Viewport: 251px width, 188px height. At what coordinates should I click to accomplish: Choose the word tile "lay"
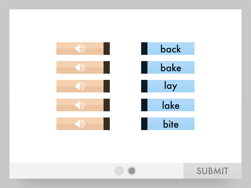coord(170,86)
